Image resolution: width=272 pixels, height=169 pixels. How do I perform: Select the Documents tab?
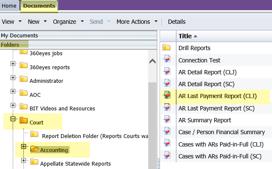pyautogui.click(x=39, y=6)
